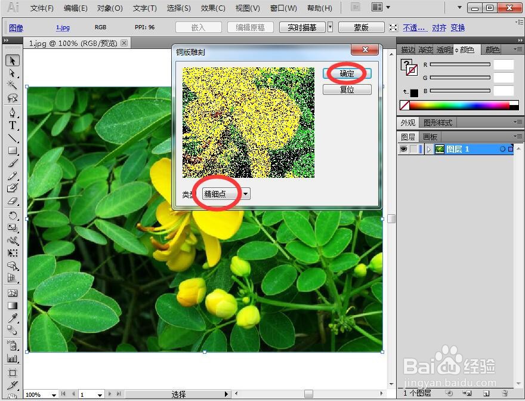Select the Eraser tool
Image resolution: width=525 pixels, height=401 pixels.
pyautogui.click(x=13, y=200)
